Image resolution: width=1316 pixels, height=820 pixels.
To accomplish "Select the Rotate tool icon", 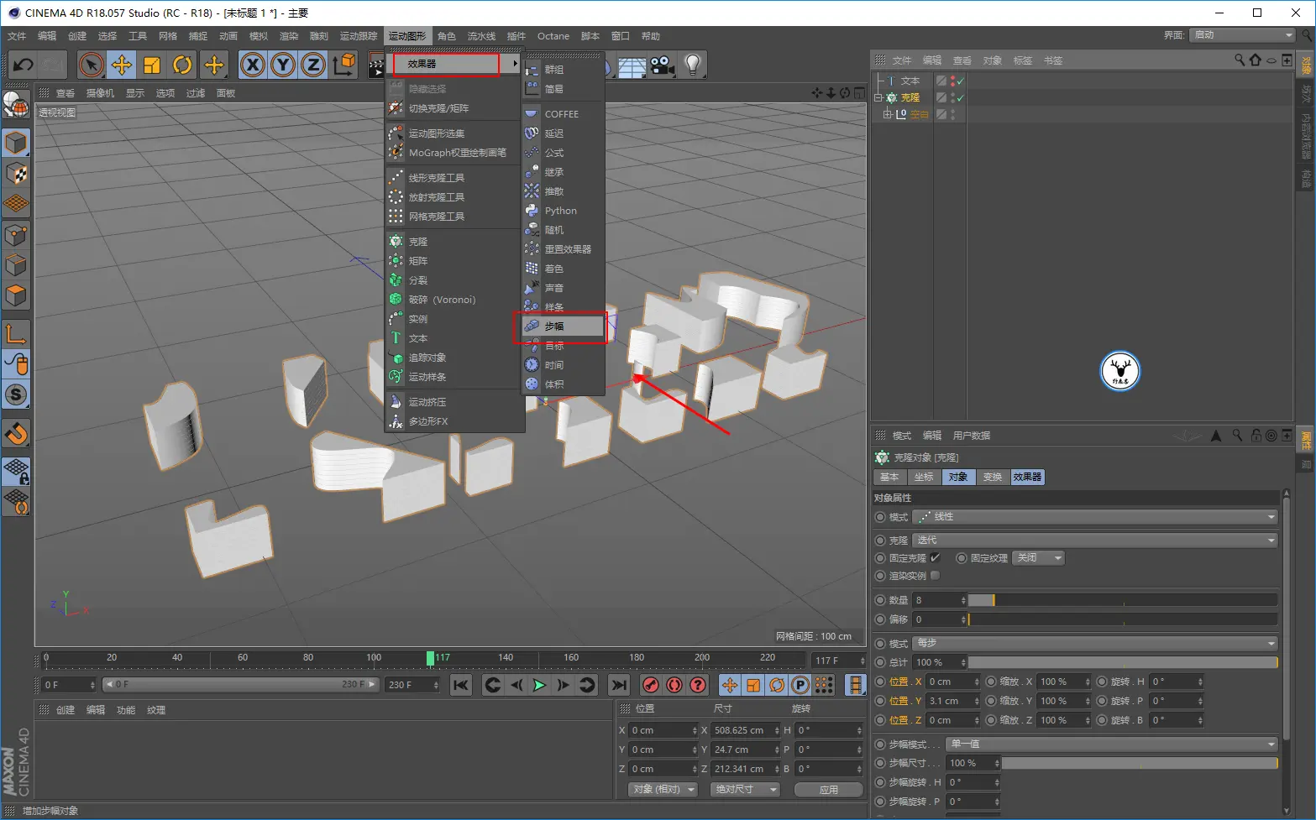I will tap(182, 65).
